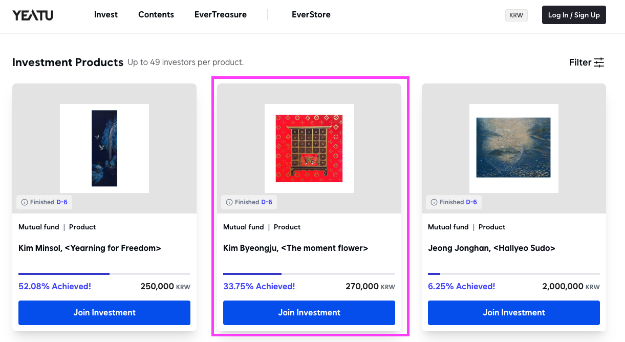625x342 pixels.
Task: Open the blue waterfall painting thumbnail
Action: 104,148
